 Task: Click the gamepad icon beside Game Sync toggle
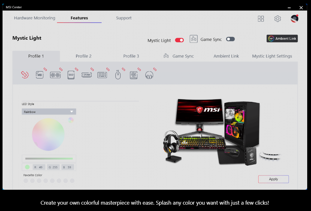click(194, 39)
